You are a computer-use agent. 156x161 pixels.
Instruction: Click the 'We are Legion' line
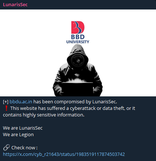tap(18, 135)
